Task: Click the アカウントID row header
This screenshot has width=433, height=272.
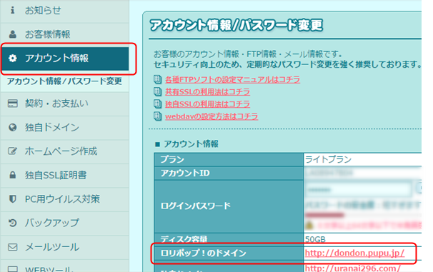Action: tap(229, 173)
